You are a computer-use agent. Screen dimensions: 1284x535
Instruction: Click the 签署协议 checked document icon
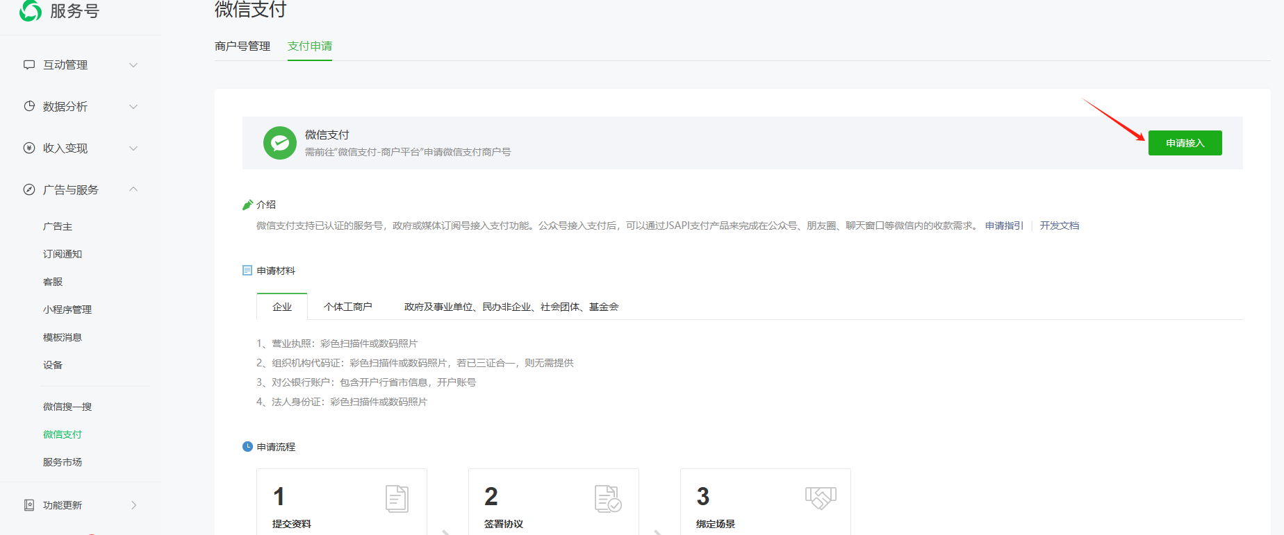pyautogui.click(x=608, y=498)
